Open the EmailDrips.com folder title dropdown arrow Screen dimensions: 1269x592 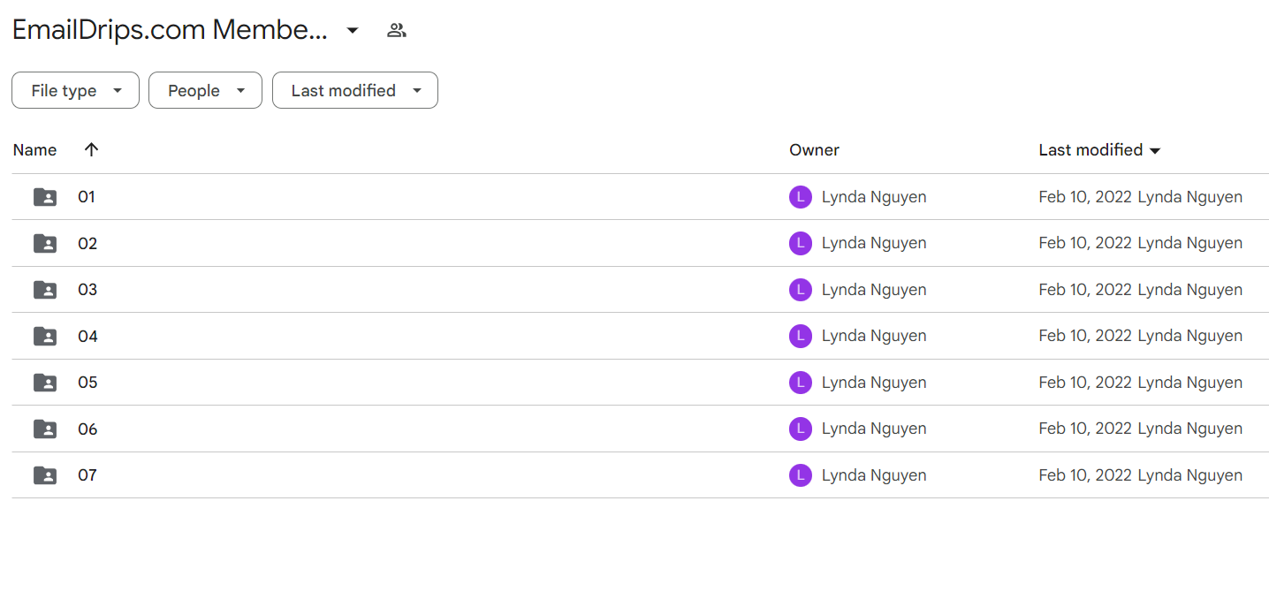(353, 31)
